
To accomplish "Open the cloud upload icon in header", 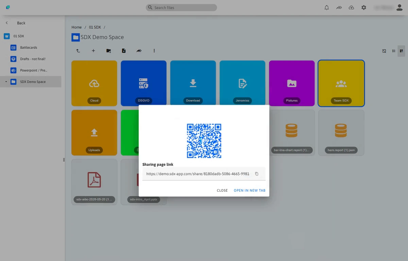I will [351, 7].
